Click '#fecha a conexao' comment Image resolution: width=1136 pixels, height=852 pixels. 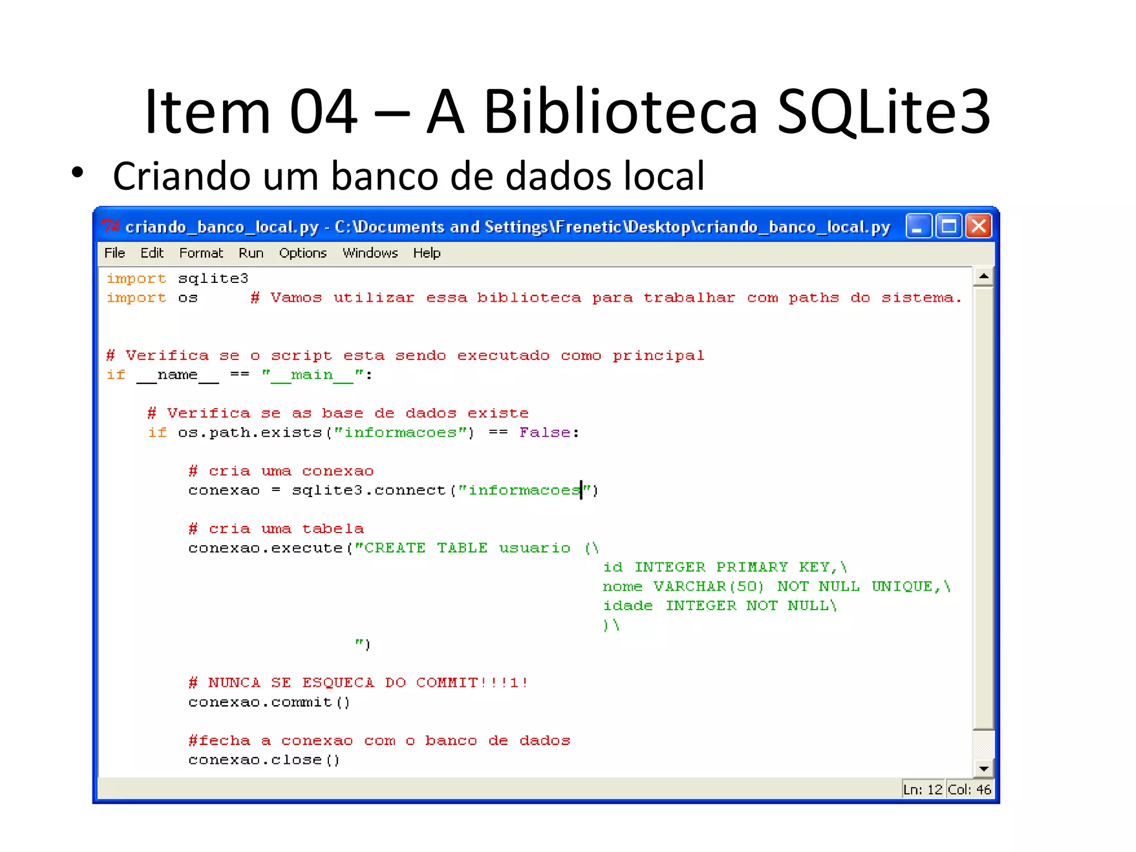click(379, 741)
